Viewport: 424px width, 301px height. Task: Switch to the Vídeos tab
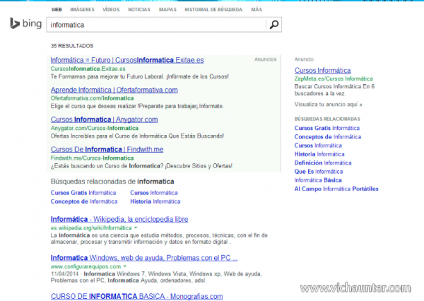(111, 10)
